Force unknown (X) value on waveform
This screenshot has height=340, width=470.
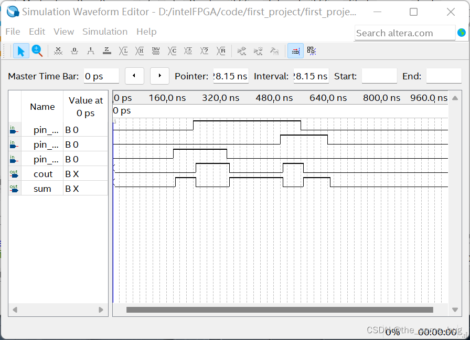coord(58,51)
